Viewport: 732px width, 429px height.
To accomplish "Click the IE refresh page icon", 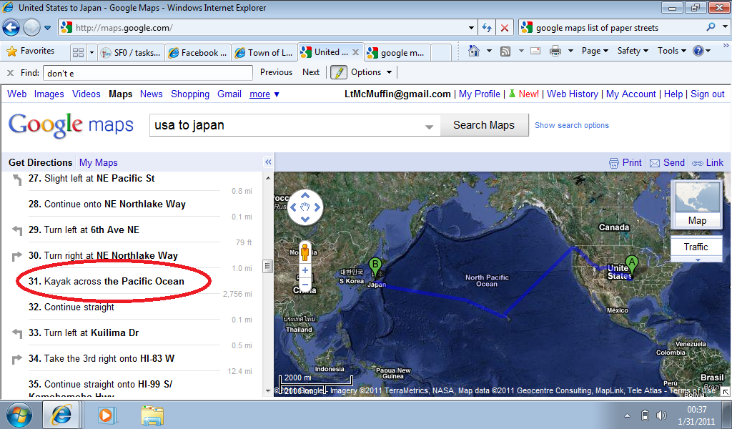I will (x=488, y=28).
